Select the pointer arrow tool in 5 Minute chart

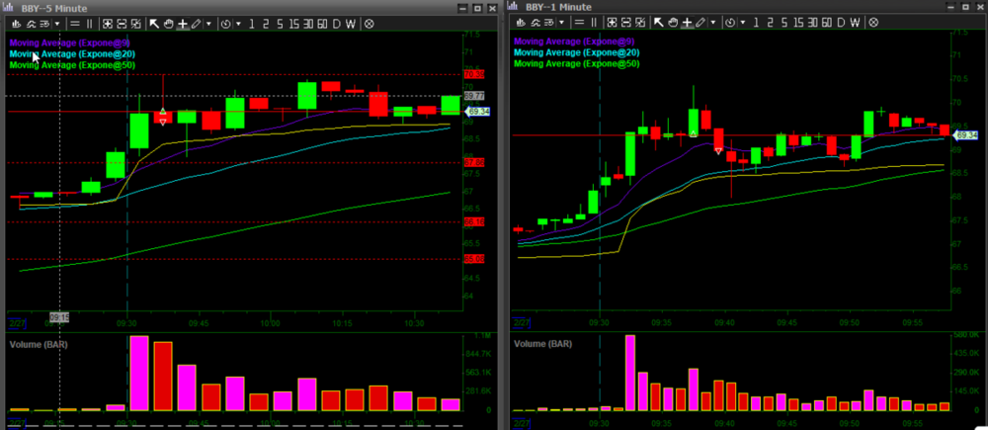(156, 22)
